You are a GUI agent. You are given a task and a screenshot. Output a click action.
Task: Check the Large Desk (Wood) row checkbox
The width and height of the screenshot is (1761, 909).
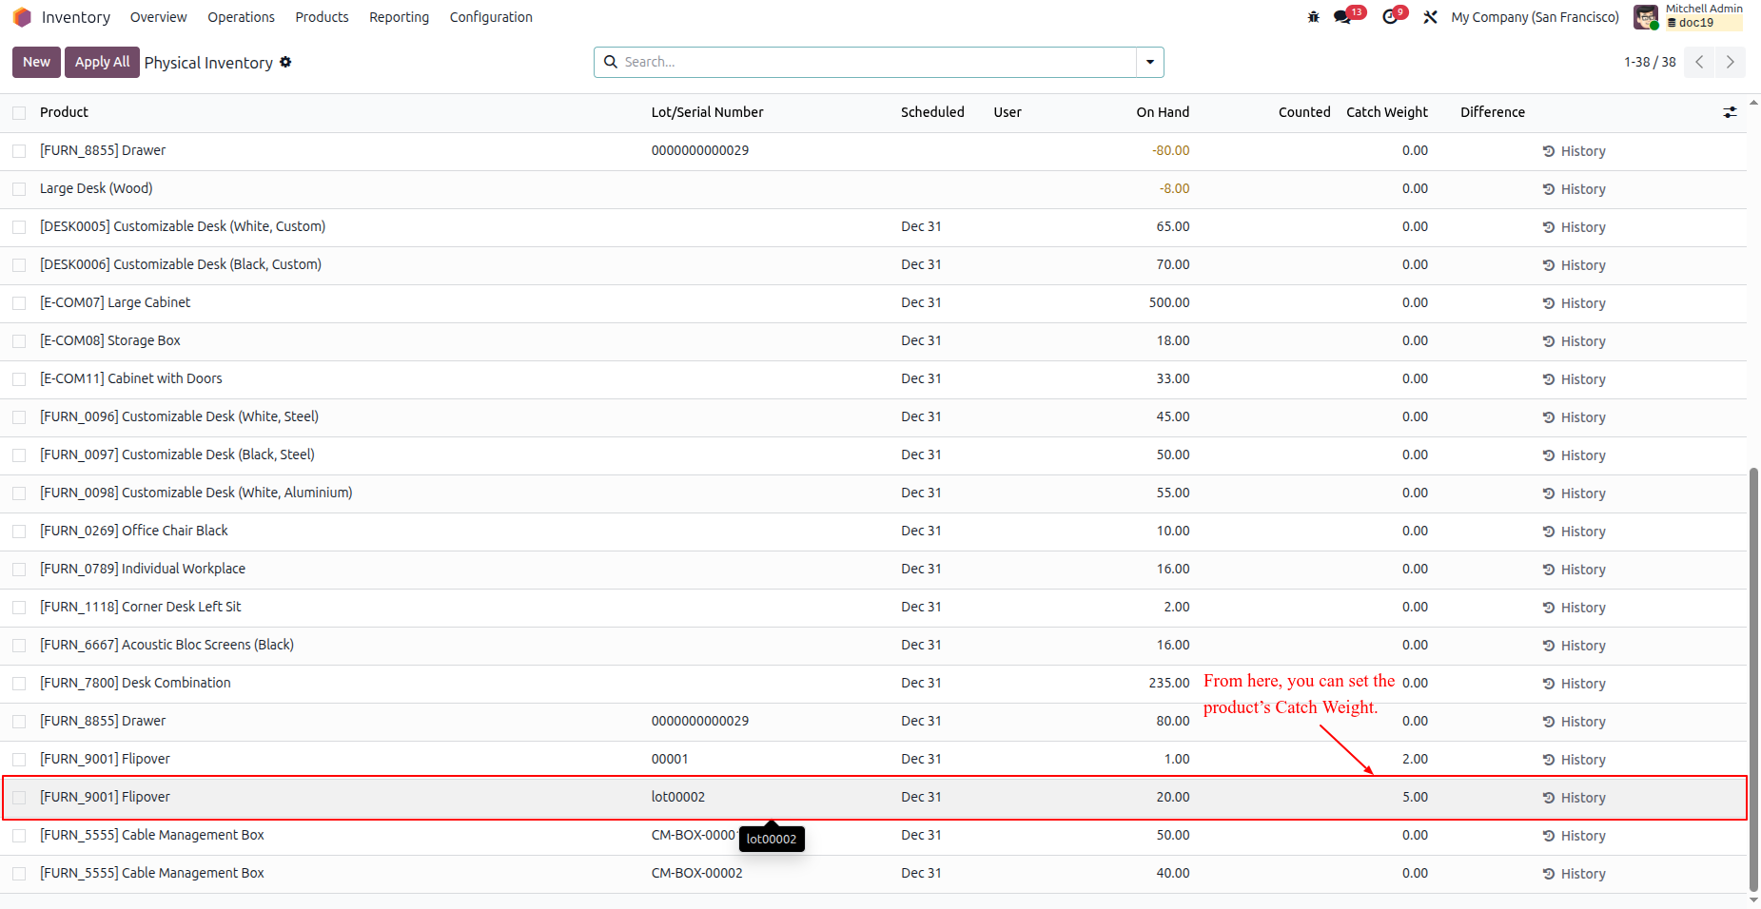(x=19, y=189)
